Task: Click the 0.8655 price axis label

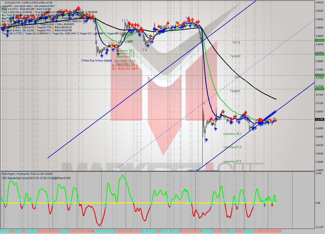Action: tap(319, 36)
